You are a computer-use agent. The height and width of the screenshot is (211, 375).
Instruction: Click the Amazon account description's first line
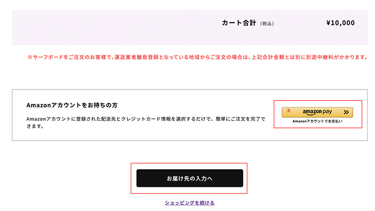pos(145,119)
